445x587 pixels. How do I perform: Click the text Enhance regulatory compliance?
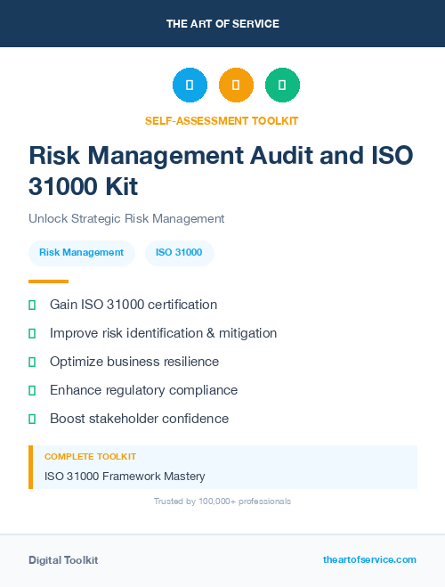coord(143,390)
